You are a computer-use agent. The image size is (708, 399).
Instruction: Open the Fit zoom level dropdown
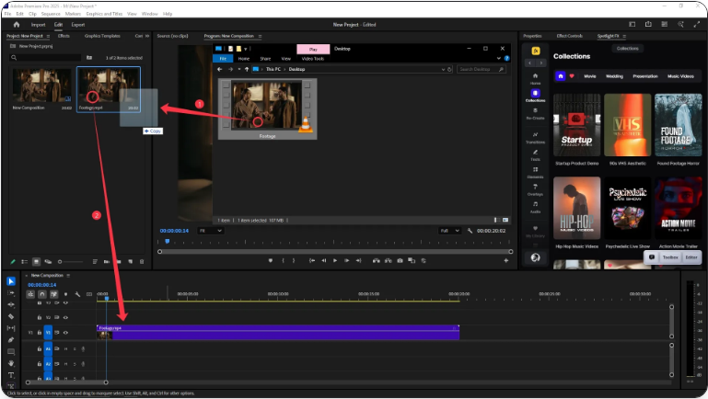(x=211, y=231)
